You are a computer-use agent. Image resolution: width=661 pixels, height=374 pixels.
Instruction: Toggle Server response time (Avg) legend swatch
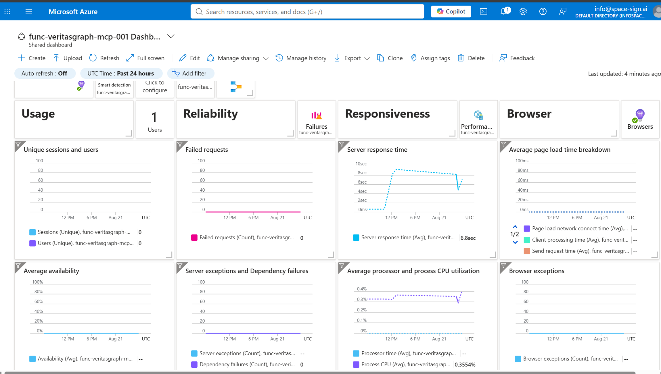(x=356, y=238)
